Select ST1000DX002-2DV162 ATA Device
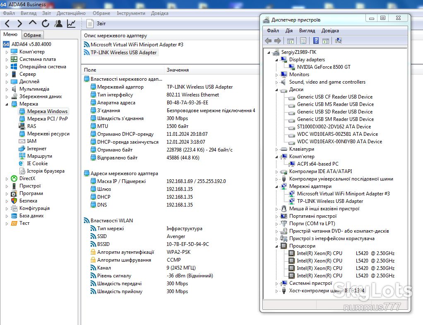 [334, 127]
